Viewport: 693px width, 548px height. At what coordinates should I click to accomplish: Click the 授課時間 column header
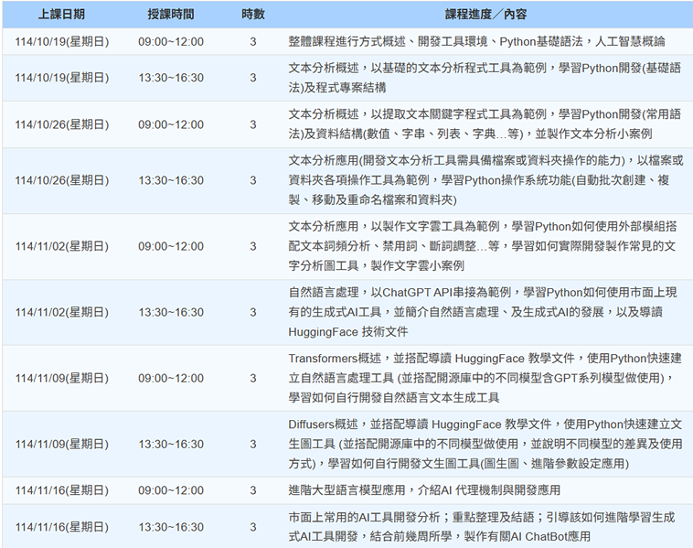point(171,16)
